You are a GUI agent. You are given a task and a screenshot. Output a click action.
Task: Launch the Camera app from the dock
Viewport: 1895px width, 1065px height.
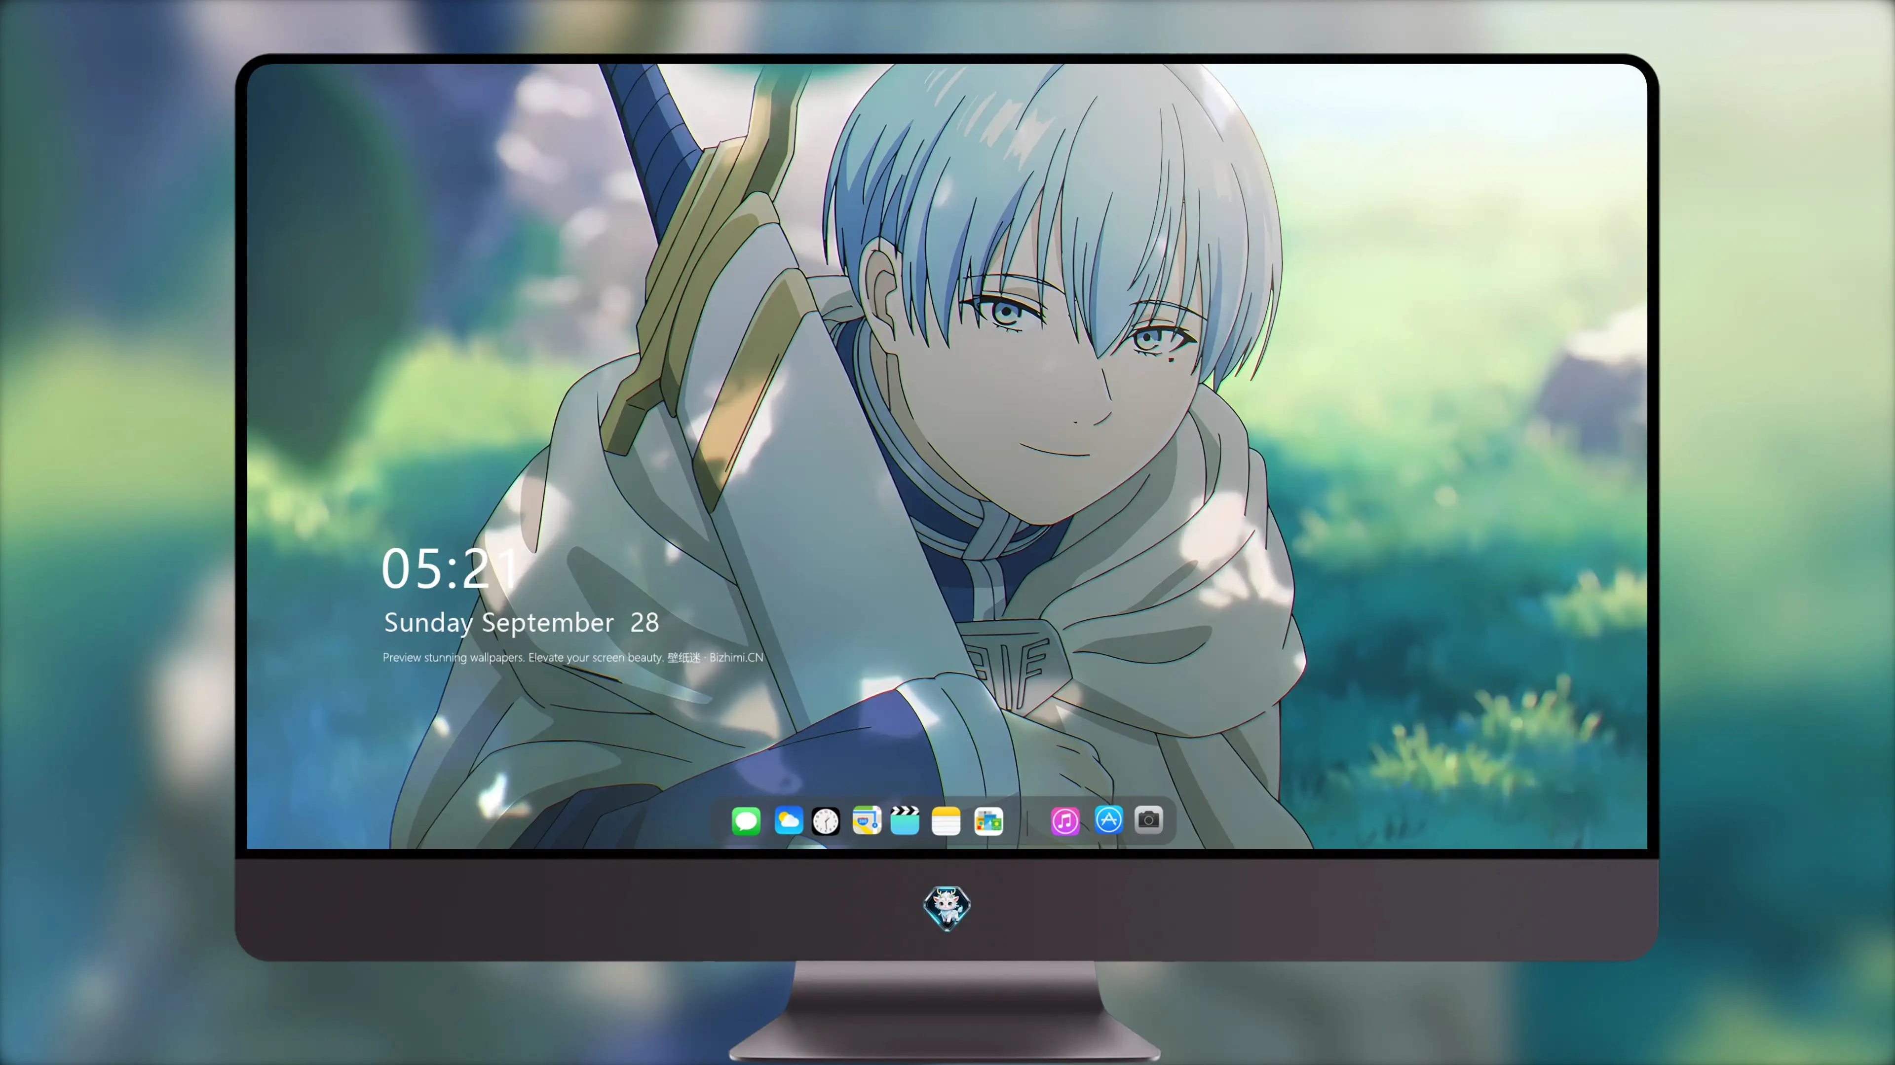[1148, 819]
